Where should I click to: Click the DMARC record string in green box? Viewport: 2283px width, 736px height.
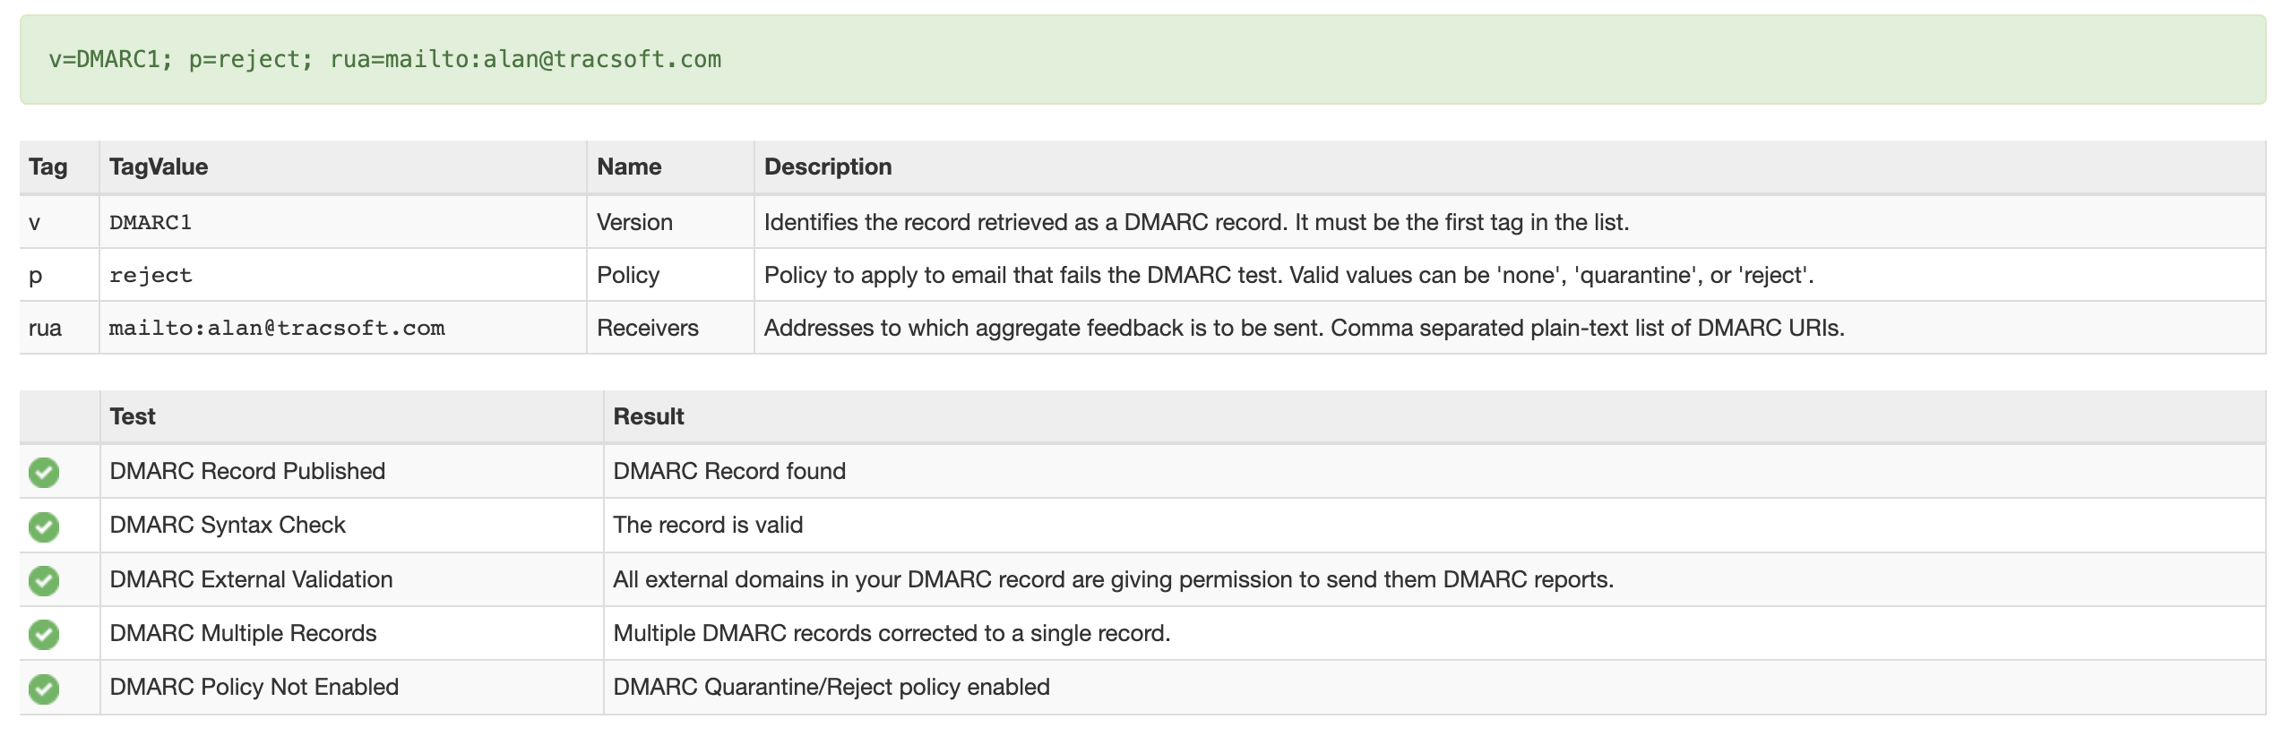pos(384,60)
